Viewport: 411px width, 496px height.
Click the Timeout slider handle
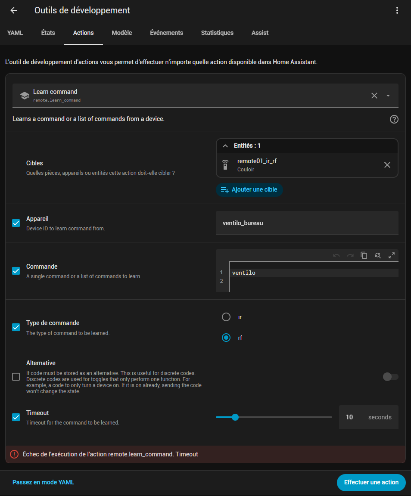[x=235, y=417]
